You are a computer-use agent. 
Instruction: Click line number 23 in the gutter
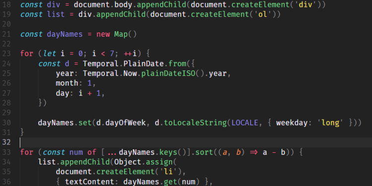[6, 54]
